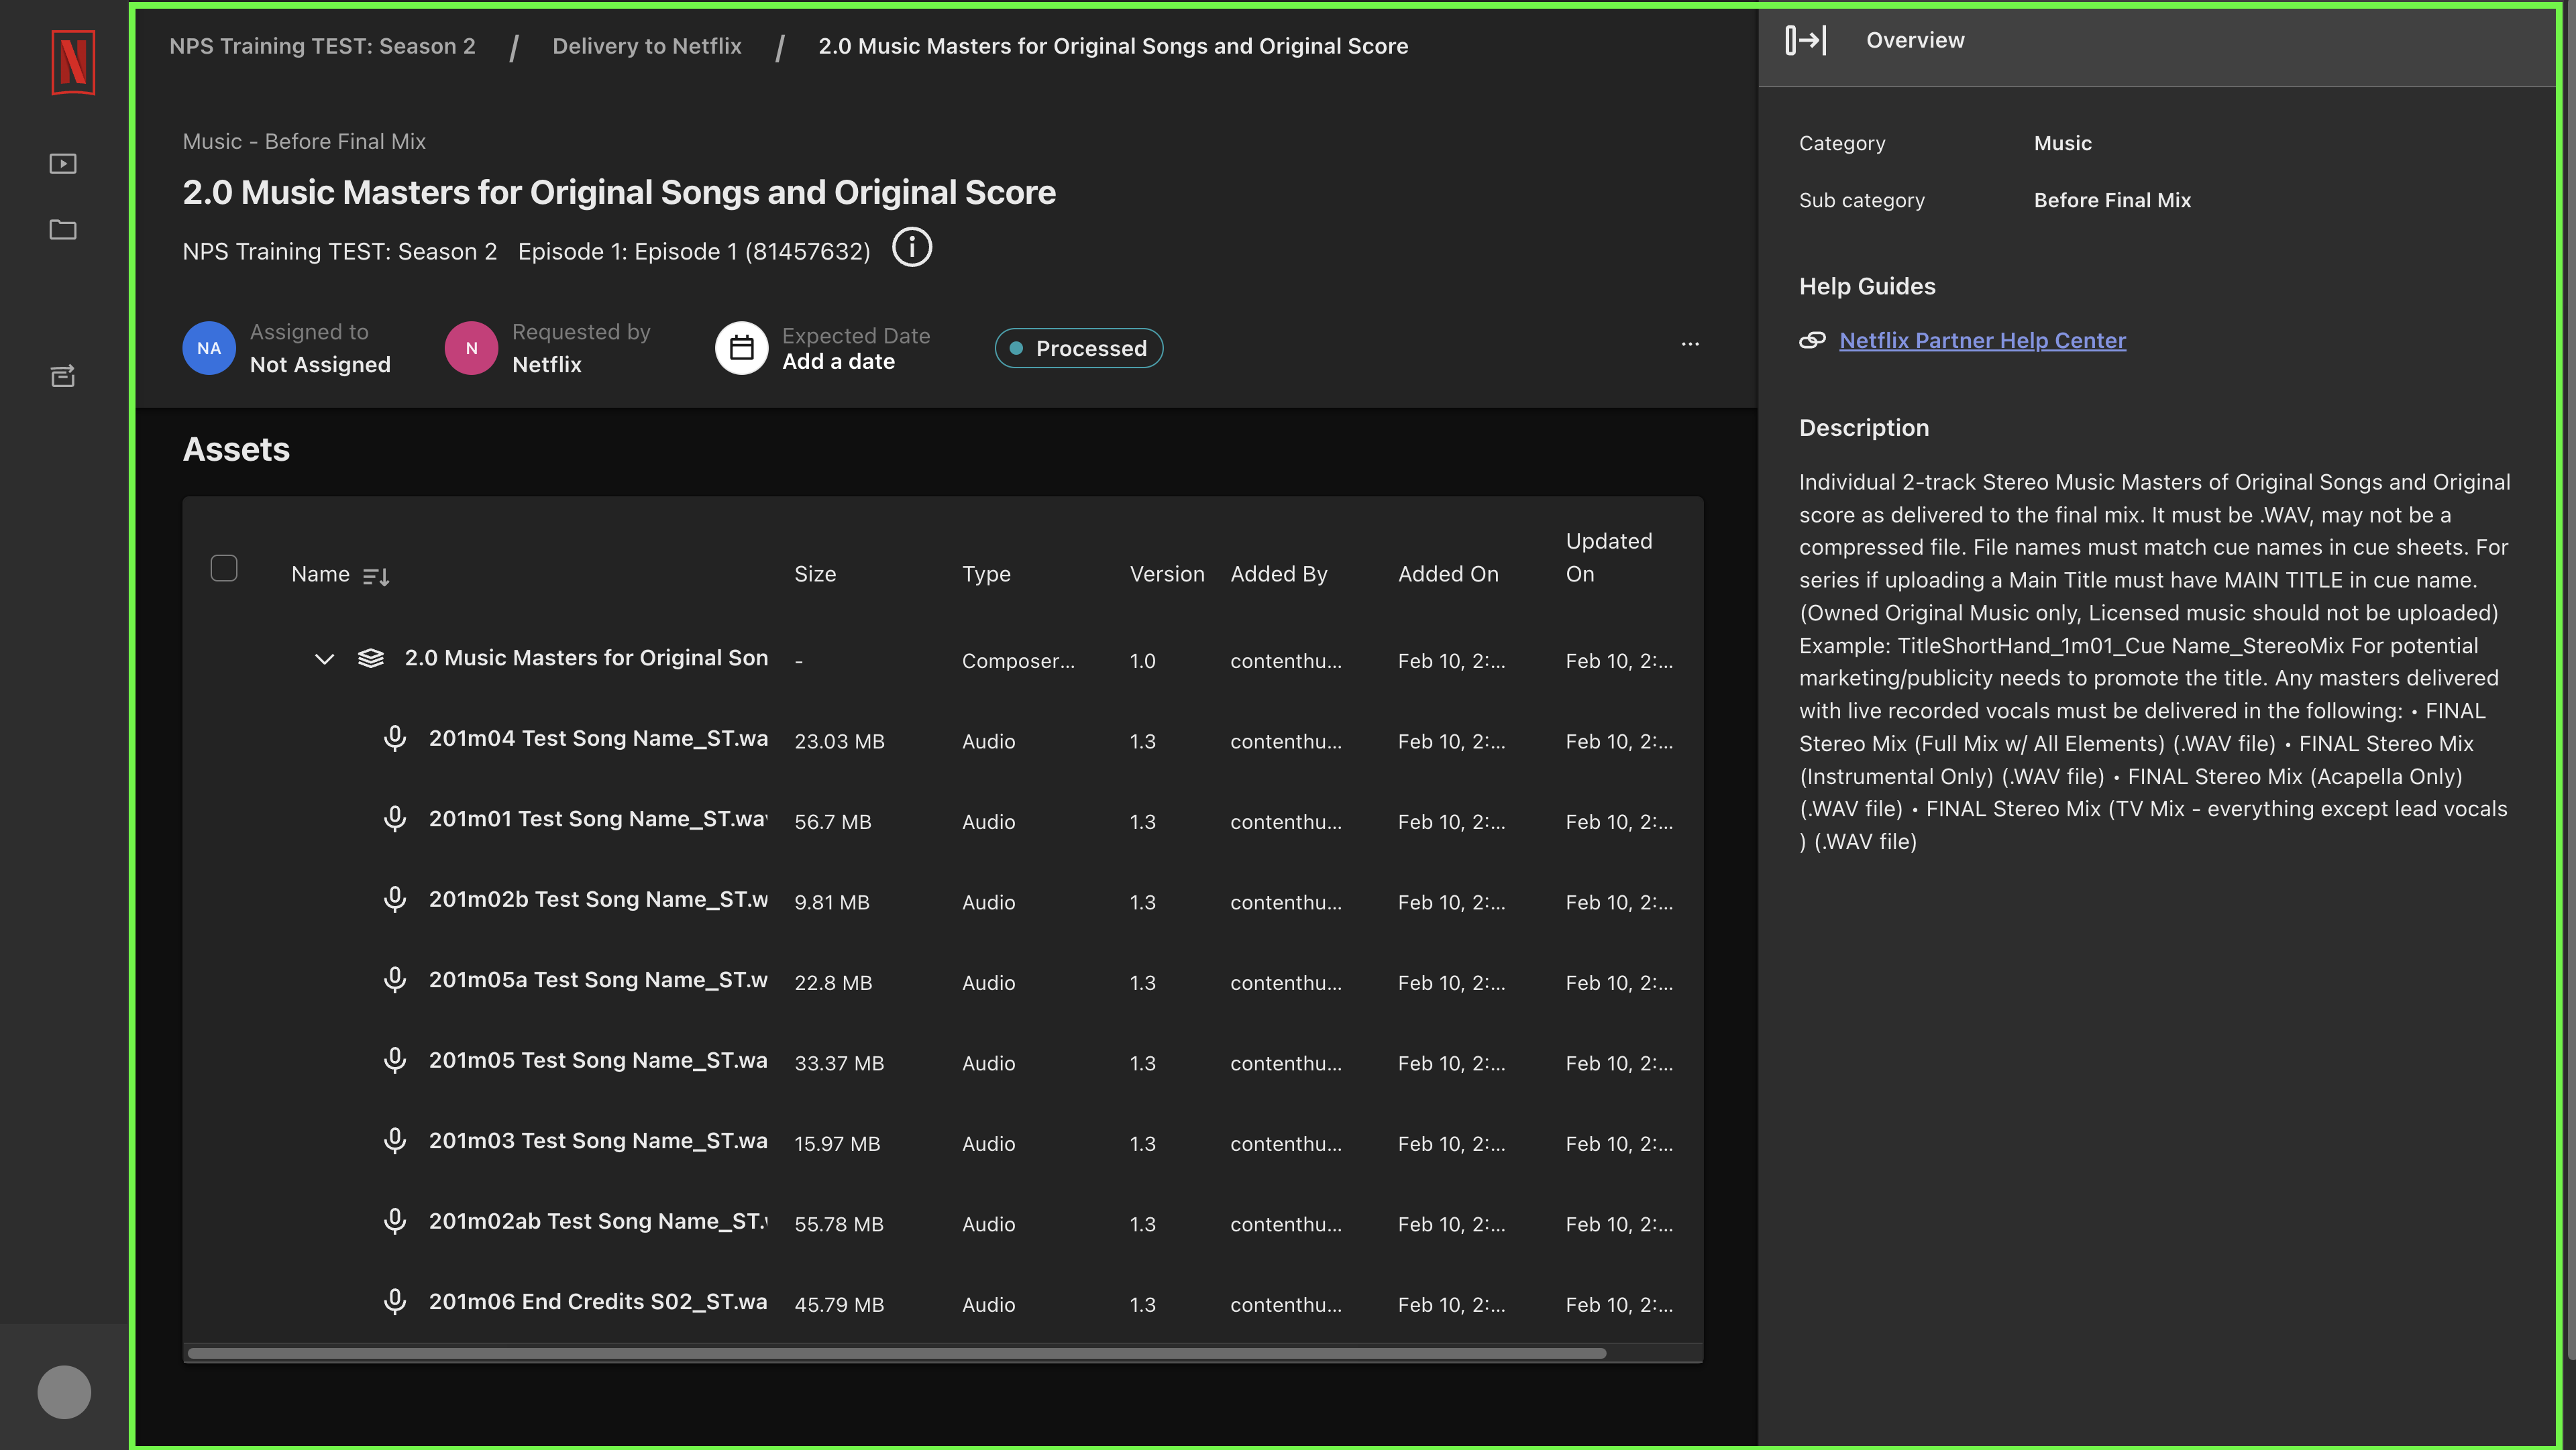Click the 56.7 MB size cell
This screenshot has height=1450, width=2576.
[832, 822]
